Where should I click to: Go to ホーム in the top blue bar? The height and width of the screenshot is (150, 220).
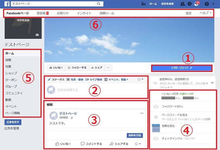[153, 4]
